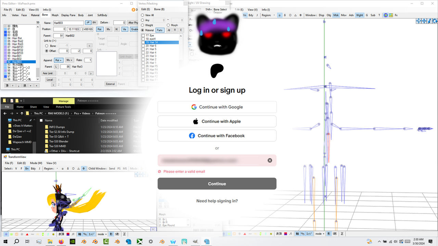Select the Weight radio button
This screenshot has width=438, height=246.
[x=143, y=25]
